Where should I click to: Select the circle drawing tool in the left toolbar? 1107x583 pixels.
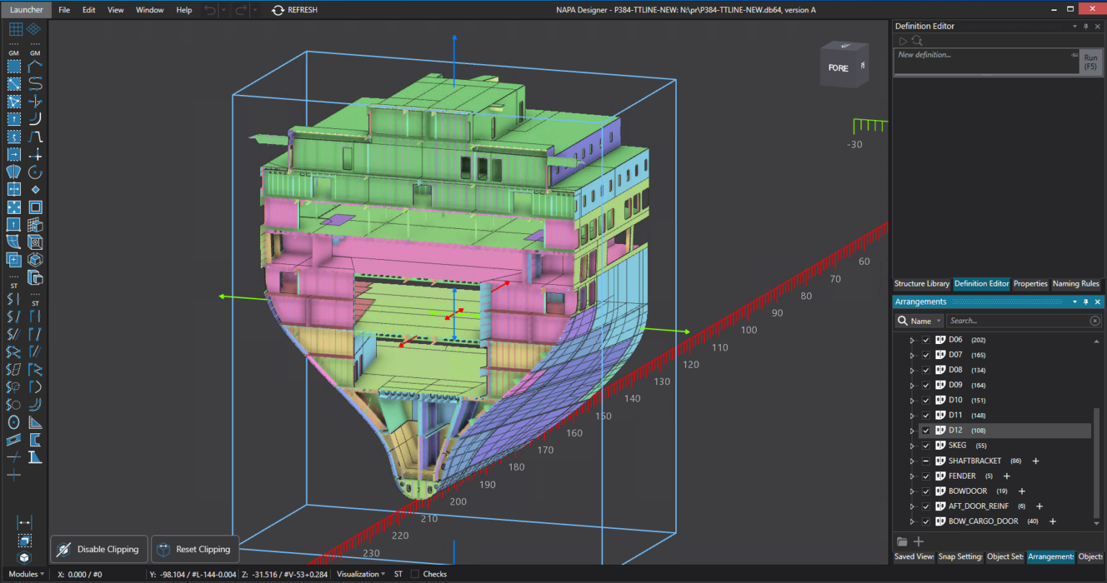13,422
